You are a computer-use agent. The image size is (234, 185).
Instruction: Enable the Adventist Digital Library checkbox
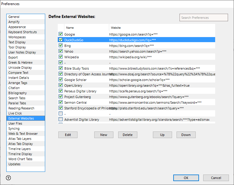61,120
